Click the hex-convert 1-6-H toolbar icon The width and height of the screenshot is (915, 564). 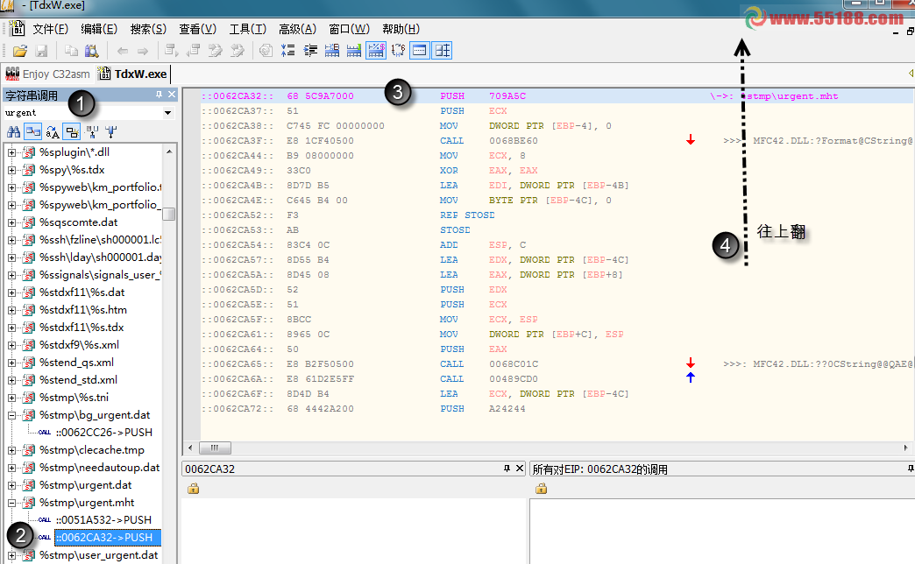(x=398, y=51)
